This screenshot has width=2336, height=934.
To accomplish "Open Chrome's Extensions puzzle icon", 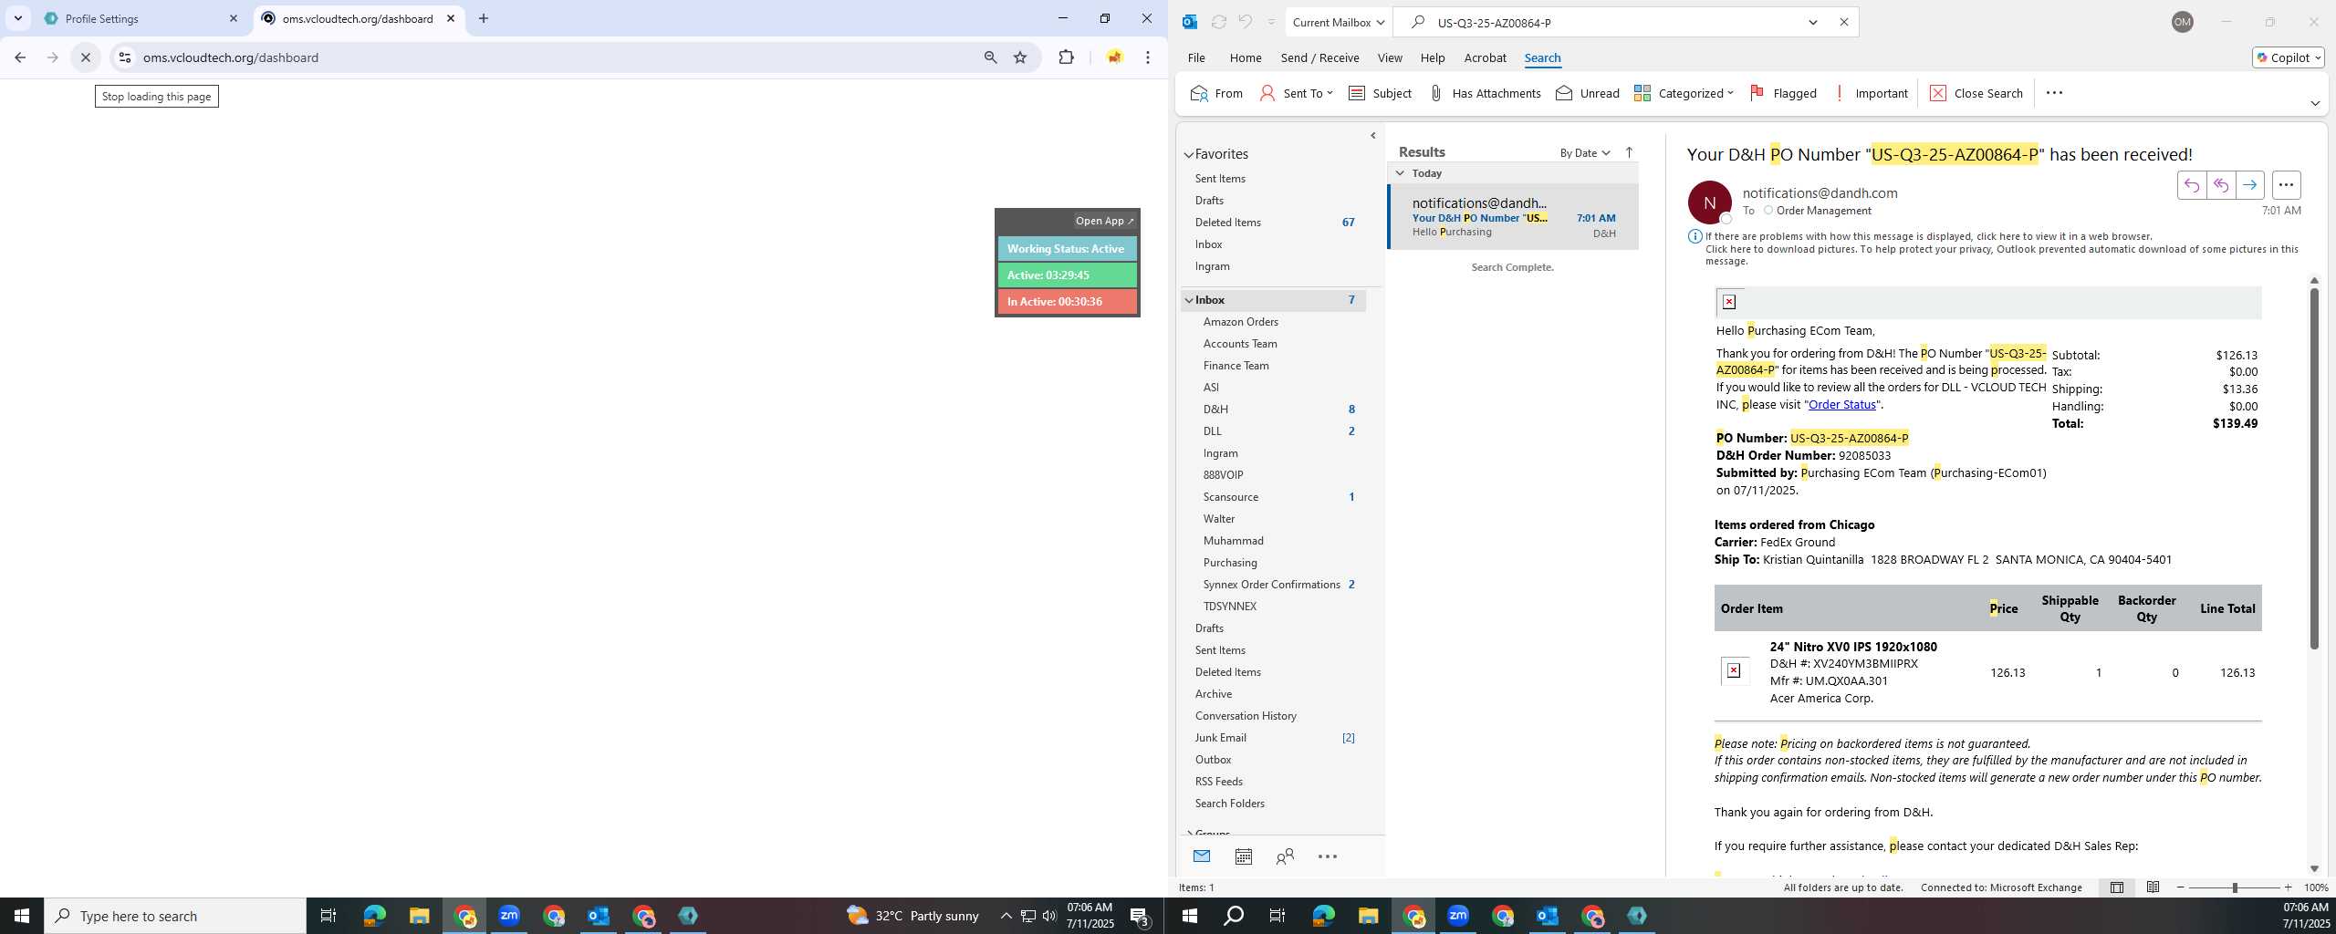I will [1066, 57].
